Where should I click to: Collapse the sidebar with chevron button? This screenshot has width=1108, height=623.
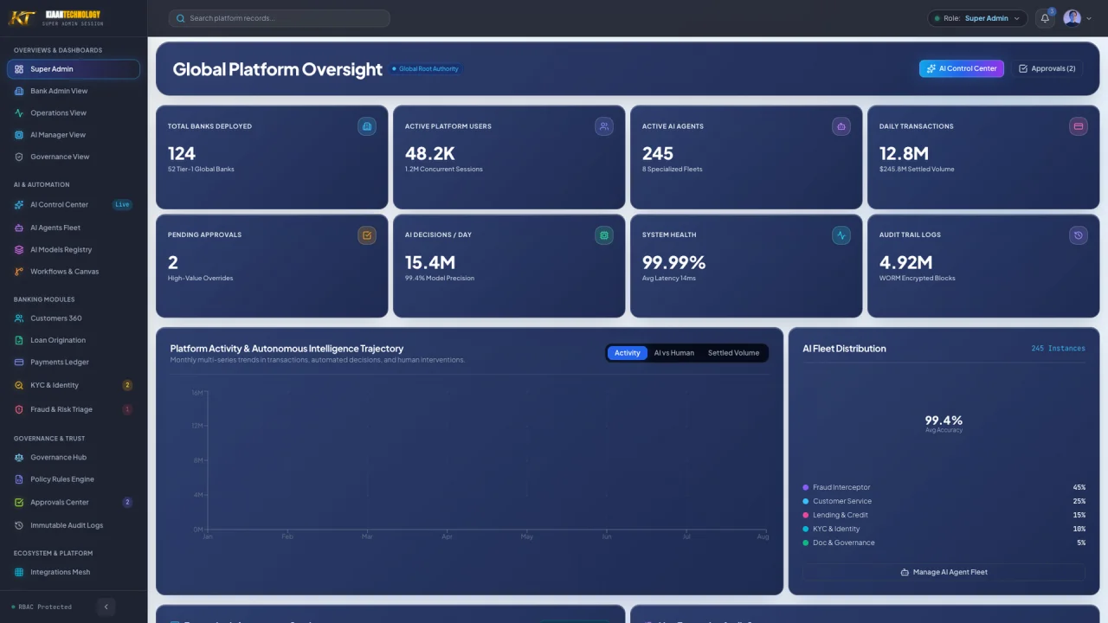pos(106,607)
